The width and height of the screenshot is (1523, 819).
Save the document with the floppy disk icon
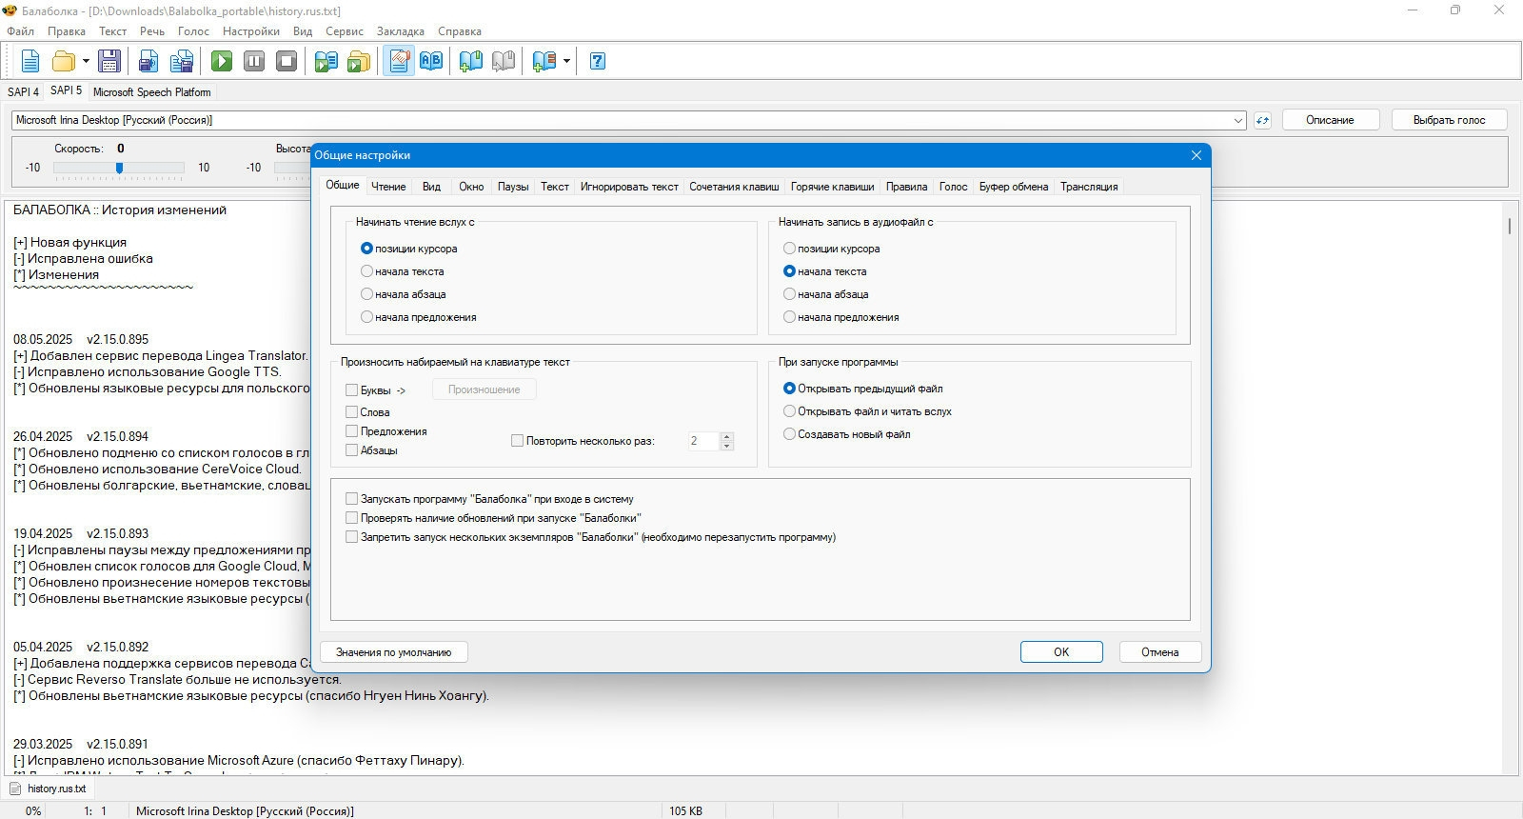click(109, 62)
